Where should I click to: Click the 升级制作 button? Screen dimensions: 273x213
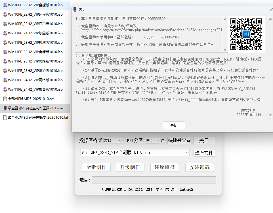click(130, 167)
